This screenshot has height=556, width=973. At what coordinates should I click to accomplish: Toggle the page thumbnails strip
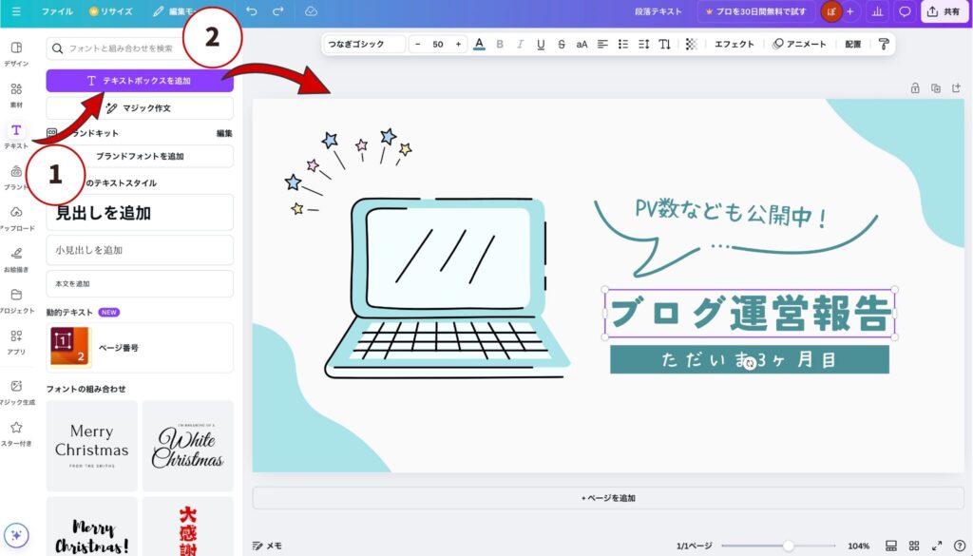[891, 546]
